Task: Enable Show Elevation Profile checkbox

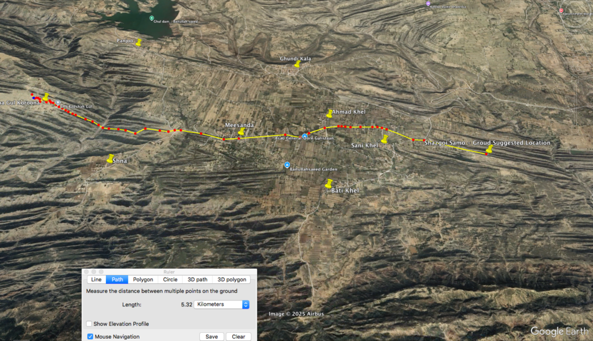Action: point(89,324)
